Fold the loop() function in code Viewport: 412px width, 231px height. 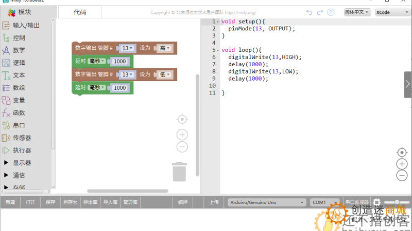click(x=218, y=50)
